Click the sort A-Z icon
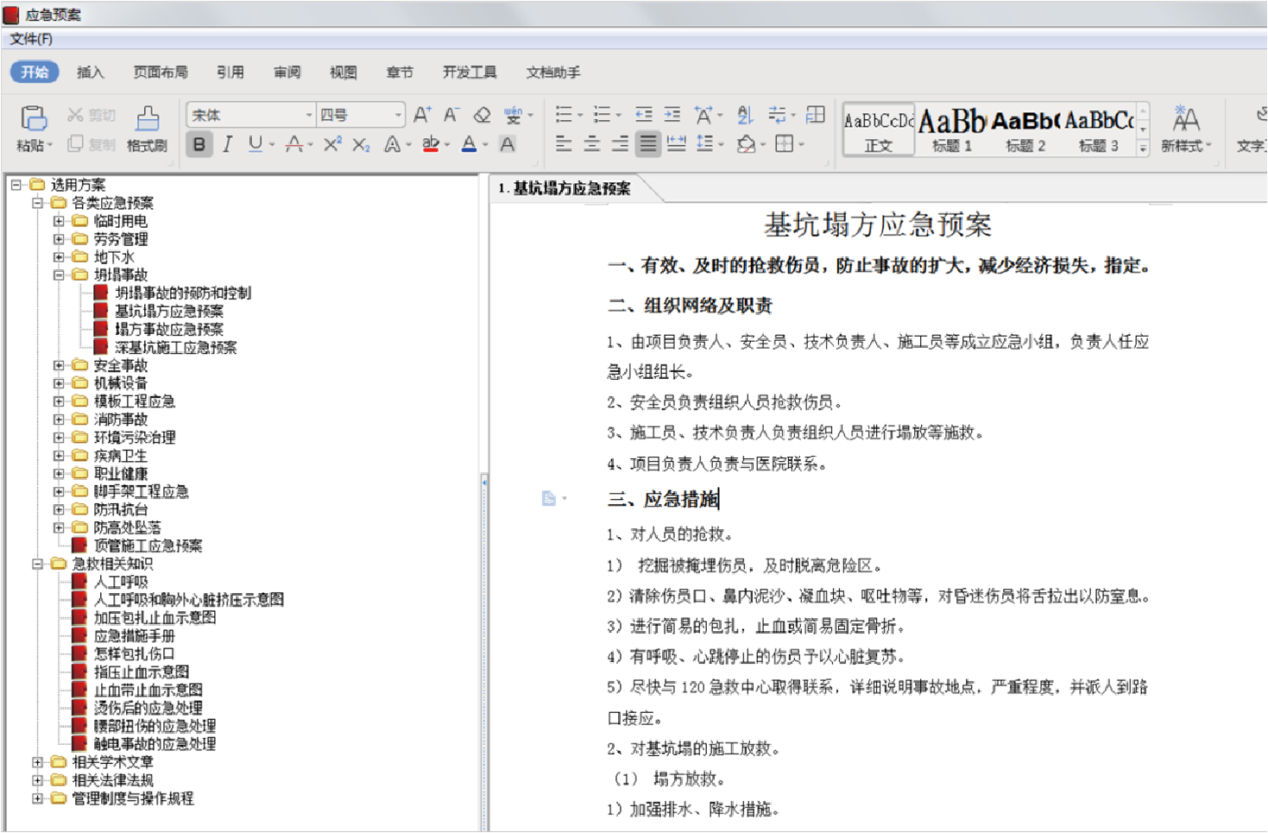This screenshot has height=833, width=1268. coord(745,115)
